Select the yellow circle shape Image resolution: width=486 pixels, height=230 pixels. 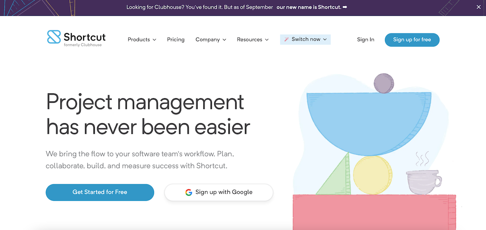point(372,175)
